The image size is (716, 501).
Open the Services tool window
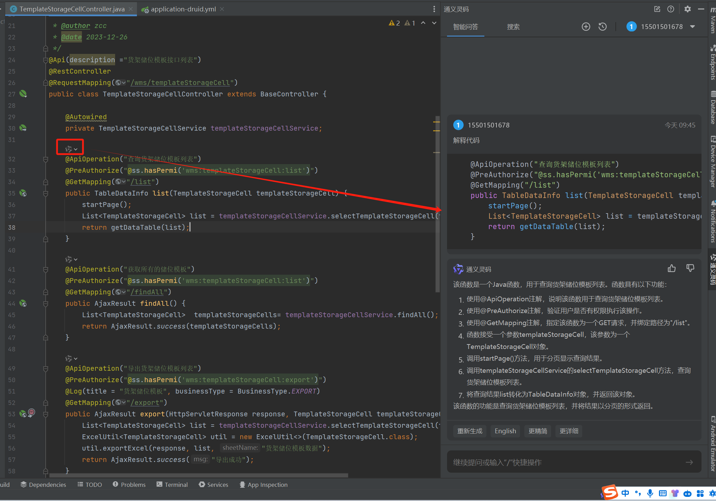coord(213,484)
